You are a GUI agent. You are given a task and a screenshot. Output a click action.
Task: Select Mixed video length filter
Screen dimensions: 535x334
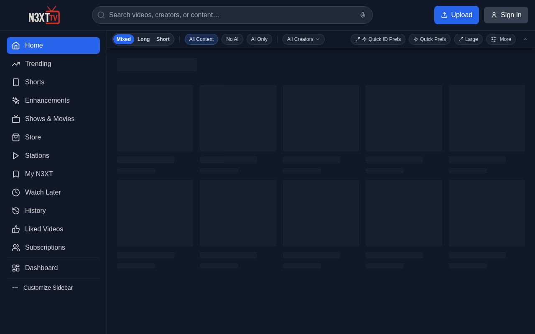(124, 39)
